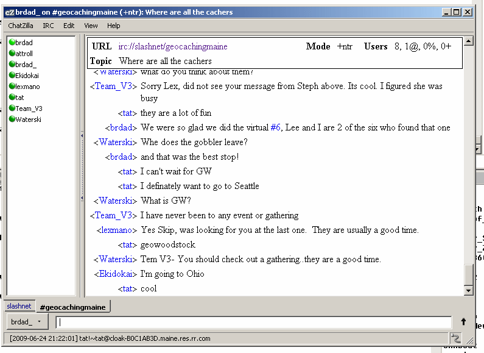Collapse the user list splitter grip
Viewport: 484px width, 353px height.
click(82, 166)
